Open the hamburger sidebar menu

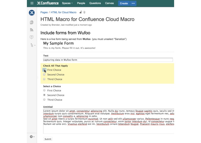coord(32,3)
